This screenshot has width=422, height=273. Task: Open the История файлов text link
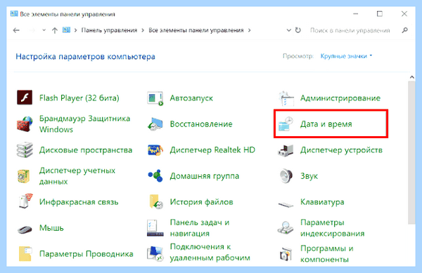(201, 202)
